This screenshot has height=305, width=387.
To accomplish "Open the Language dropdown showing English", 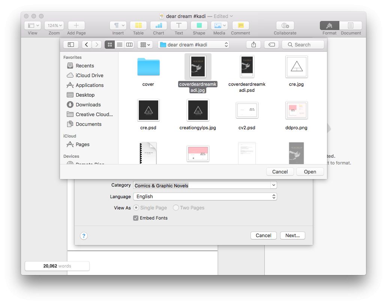I will [205, 197].
